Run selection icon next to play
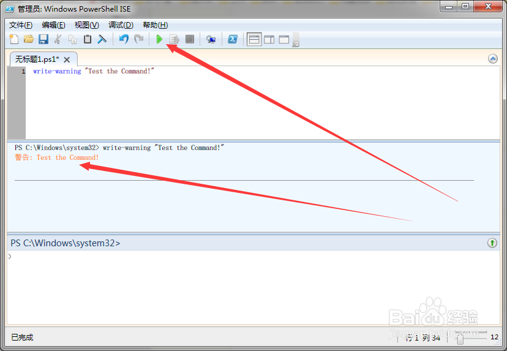This screenshot has width=507, height=351. click(175, 39)
